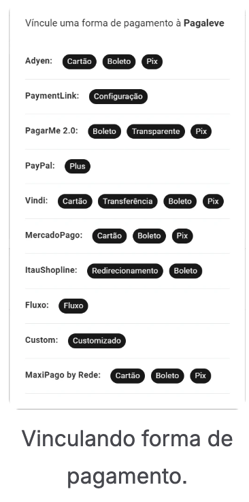The width and height of the screenshot is (249, 502).
Task: Pick the Vindi Pix tag
Action: (213, 201)
